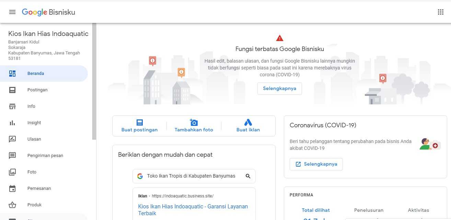Open the Info menu item

pos(44,106)
